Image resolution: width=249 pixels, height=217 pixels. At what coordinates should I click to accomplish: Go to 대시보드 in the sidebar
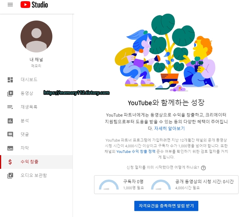[36, 80]
